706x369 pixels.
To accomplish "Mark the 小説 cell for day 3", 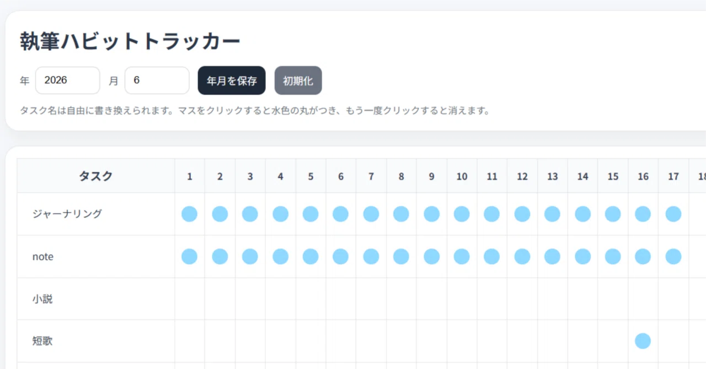I will (250, 299).
